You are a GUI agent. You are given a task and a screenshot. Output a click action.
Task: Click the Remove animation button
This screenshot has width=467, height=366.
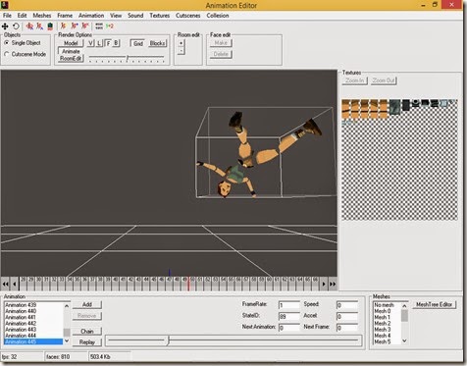[87, 316]
